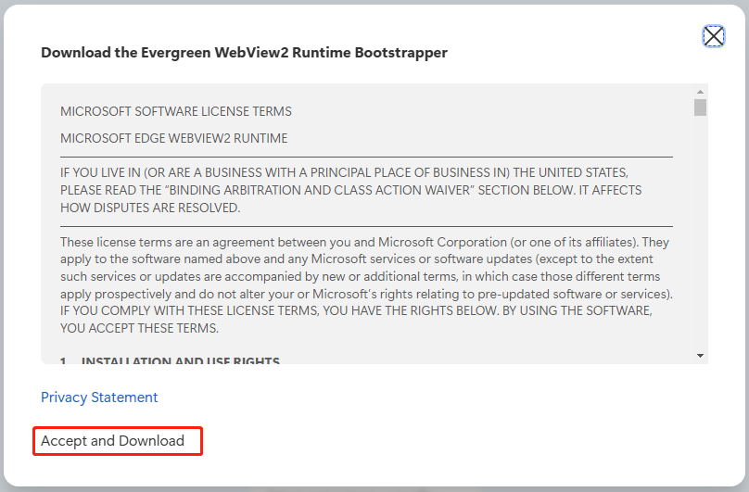Screen dimensions: 749x492
Task: Select the MICROSOFT EDGE WEBVIEW2 RUNTIME line
Action: (x=174, y=138)
